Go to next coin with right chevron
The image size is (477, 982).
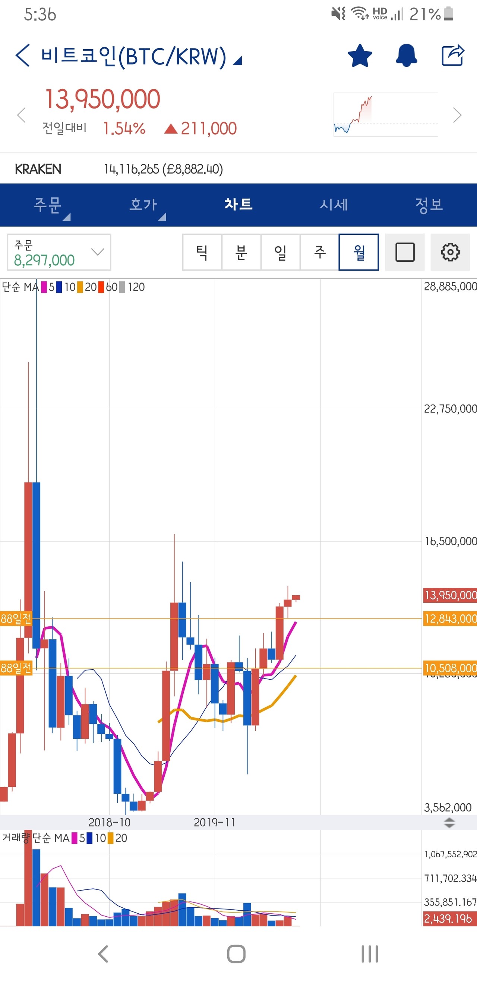(x=457, y=115)
